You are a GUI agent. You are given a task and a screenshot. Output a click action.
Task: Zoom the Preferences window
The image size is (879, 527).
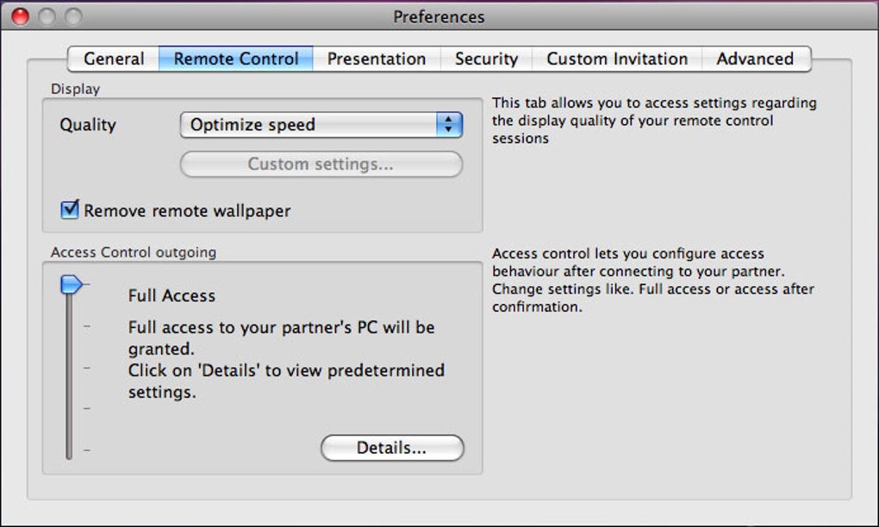pyautogui.click(x=73, y=16)
